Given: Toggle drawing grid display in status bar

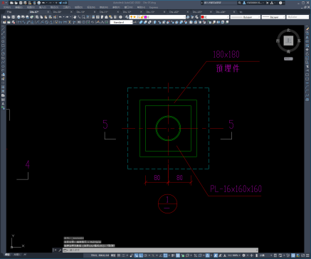Looking at the screenshot, I should click(x=119, y=255).
